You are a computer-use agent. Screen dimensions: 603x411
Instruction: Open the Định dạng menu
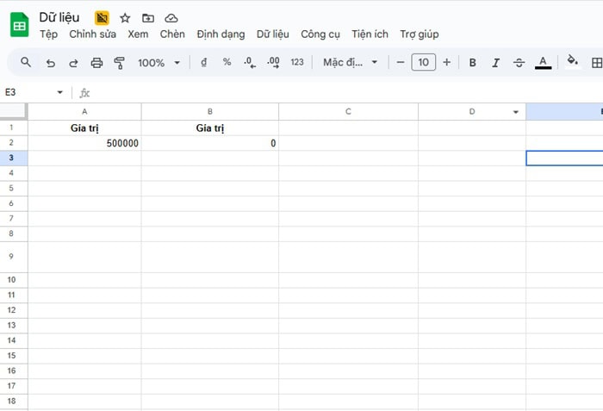[221, 34]
